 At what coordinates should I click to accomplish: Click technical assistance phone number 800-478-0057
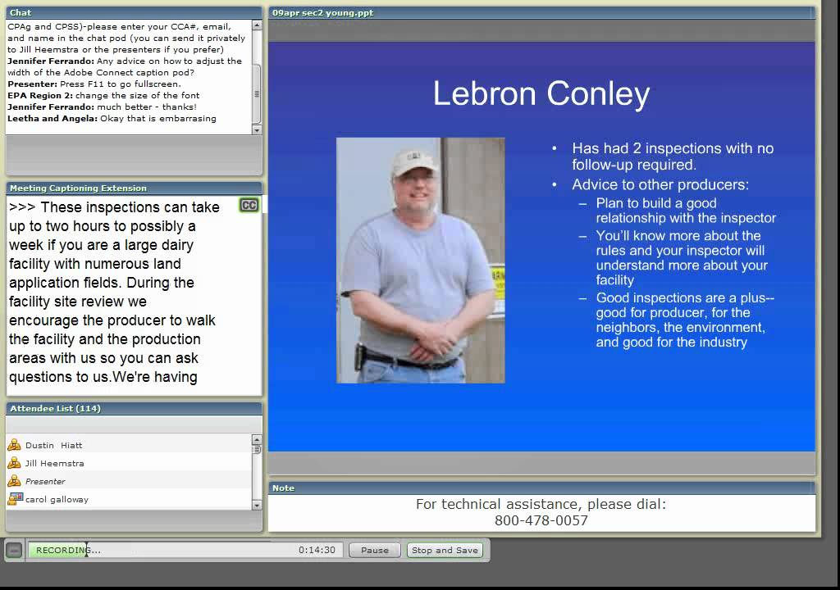pos(541,520)
